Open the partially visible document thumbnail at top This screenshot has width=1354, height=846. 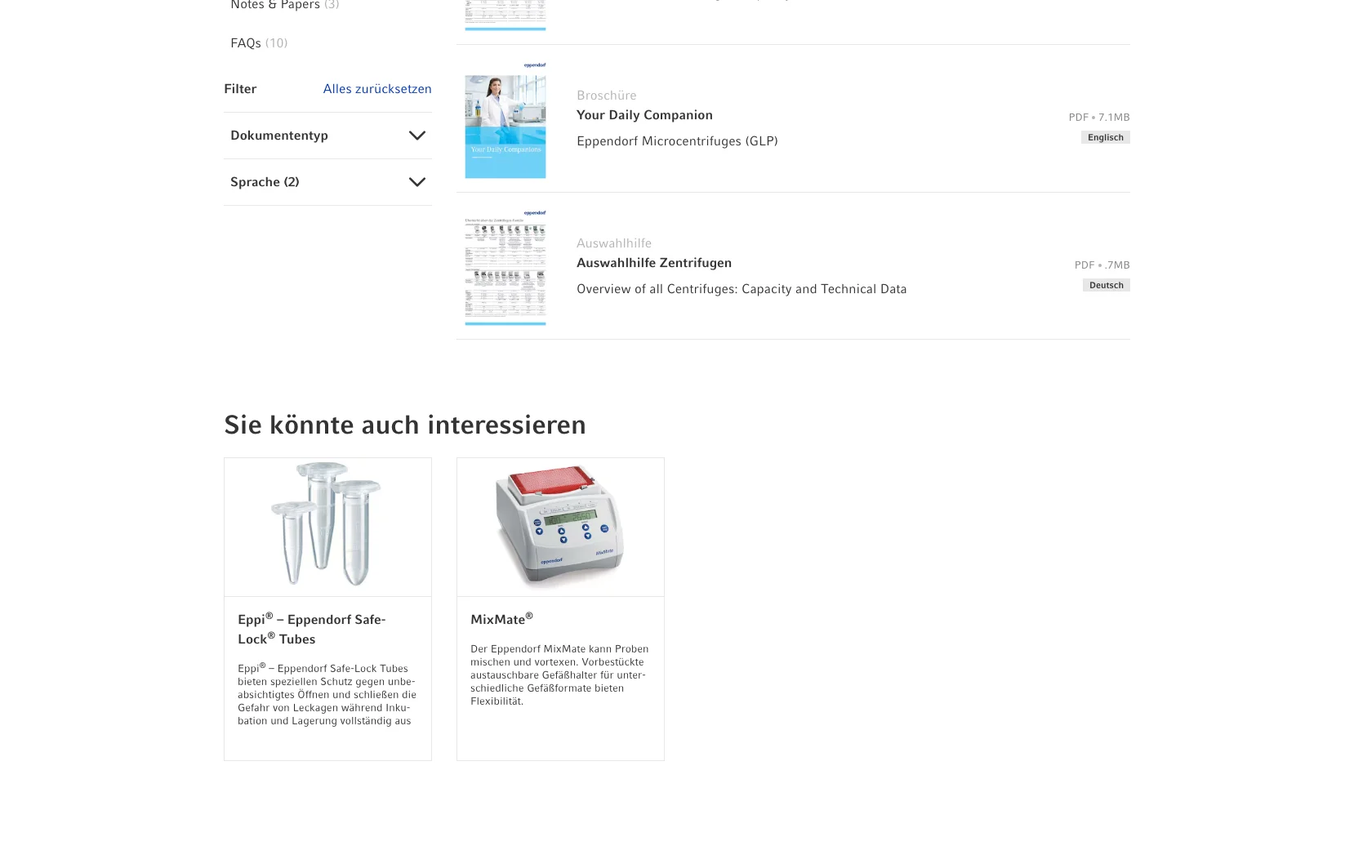click(506, 15)
